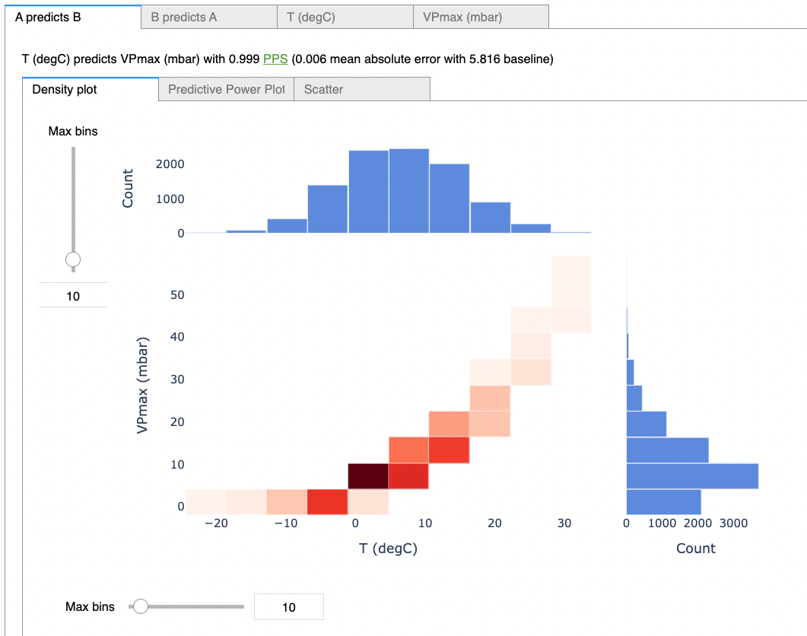Click the bottom Max bins input box

(x=288, y=606)
